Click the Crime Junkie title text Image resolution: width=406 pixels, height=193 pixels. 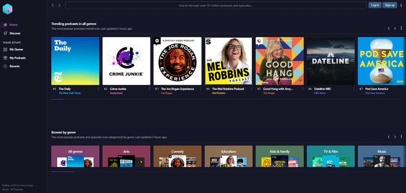coord(118,89)
